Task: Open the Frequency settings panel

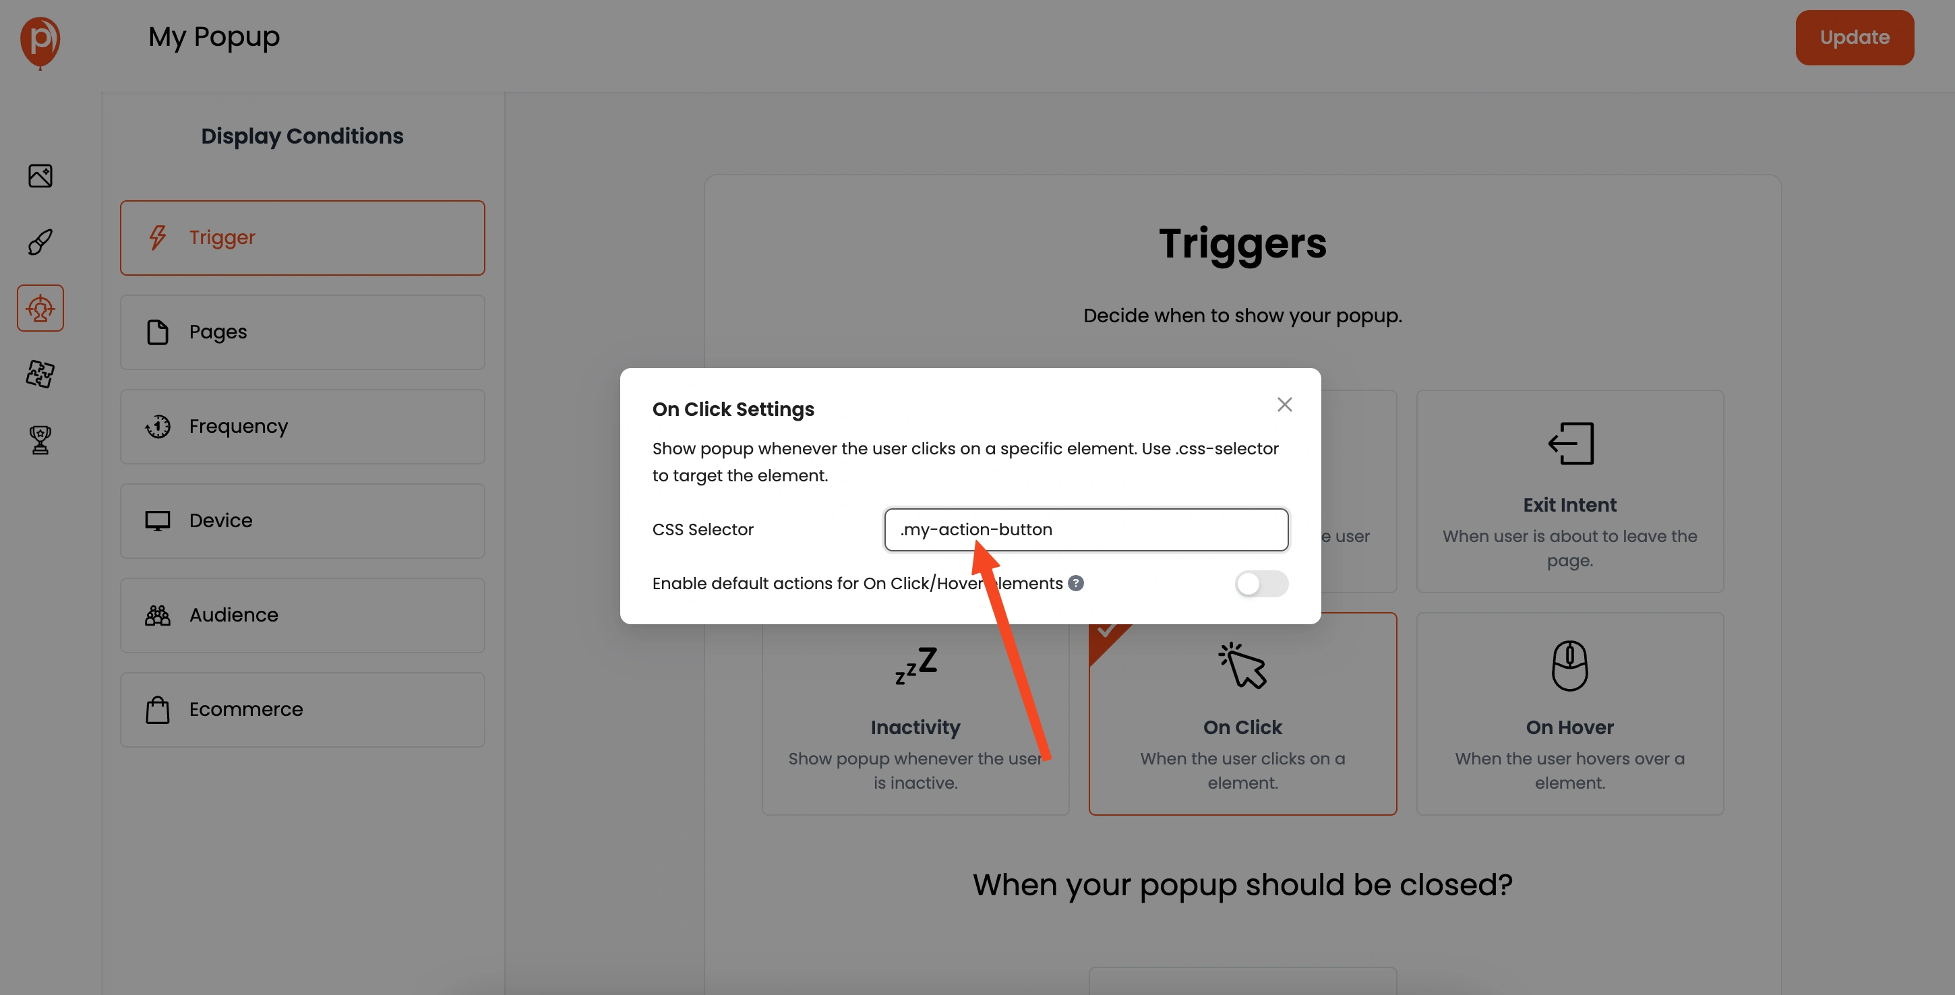Action: (x=302, y=425)
